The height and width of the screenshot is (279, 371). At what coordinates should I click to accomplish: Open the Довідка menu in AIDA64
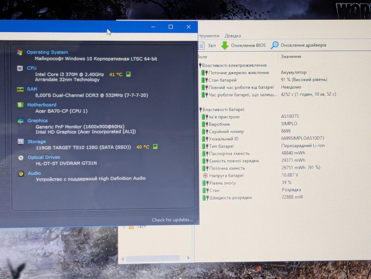[233, 36]
